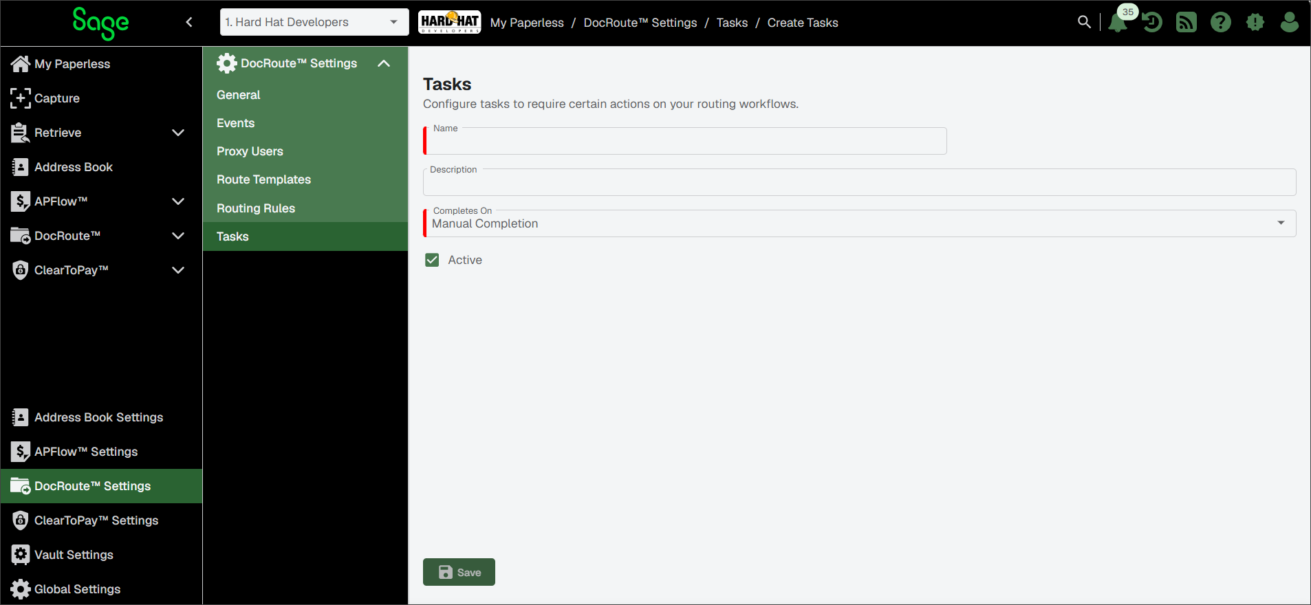This screenshot has height=605, width=1311.
Task: Go to DocRoute Settings breadcrumb link
Action: point(640,23)
